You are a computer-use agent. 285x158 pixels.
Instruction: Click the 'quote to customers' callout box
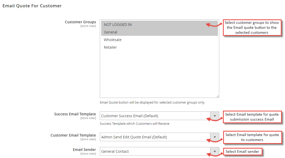252,137
